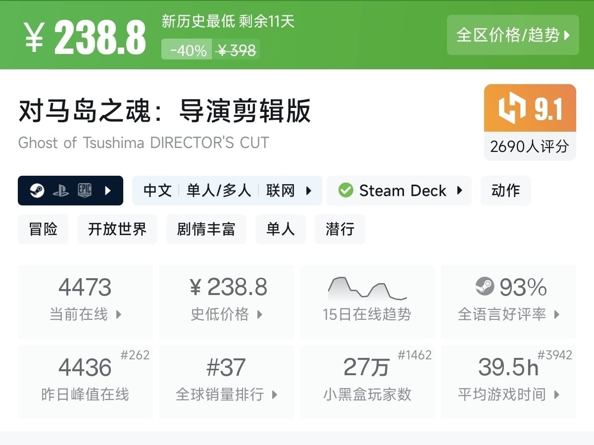Select the 动作 genre tag
Screen dimensions: 594x445
pos(505,191)
